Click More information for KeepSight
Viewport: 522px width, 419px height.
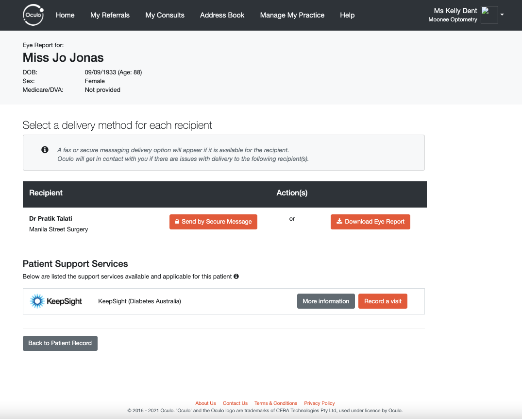tap(326, 301)
